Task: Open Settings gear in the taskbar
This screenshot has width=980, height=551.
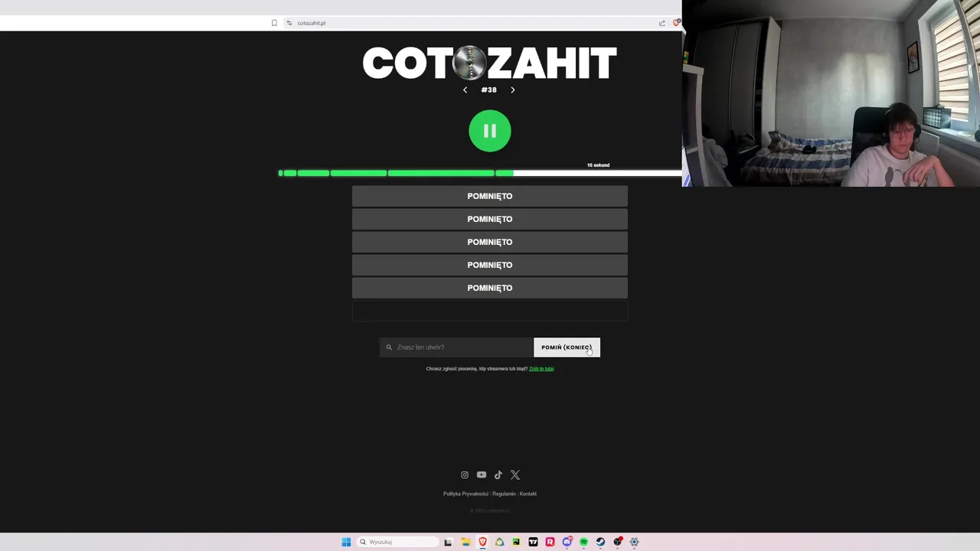Action: point(634,542)
